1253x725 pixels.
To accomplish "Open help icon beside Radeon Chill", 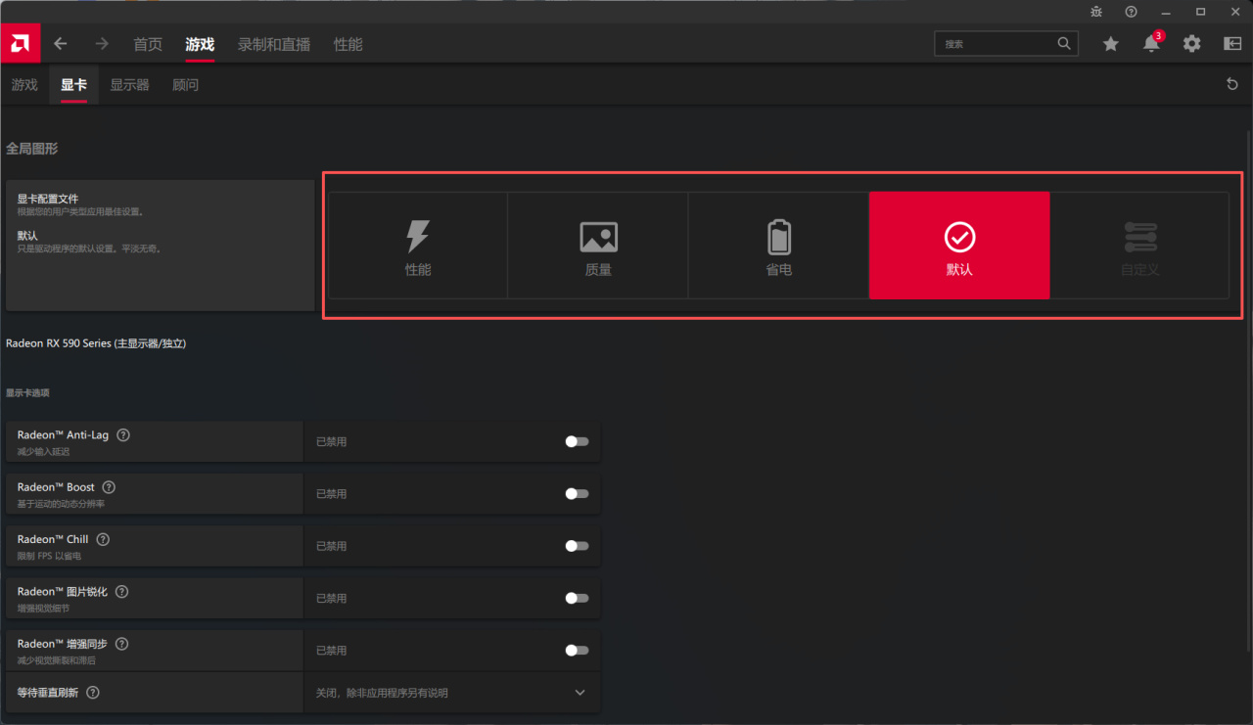I will pyautogui.click(x=103, y=539).
